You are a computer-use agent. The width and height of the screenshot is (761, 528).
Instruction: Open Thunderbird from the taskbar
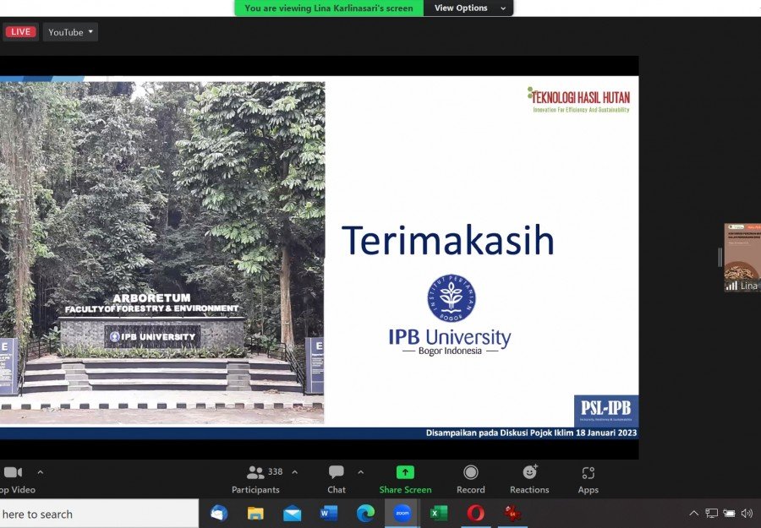click(x=219, y=513)
